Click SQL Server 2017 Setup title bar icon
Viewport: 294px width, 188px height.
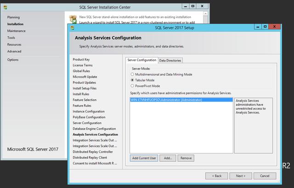(x=73, y=28)
